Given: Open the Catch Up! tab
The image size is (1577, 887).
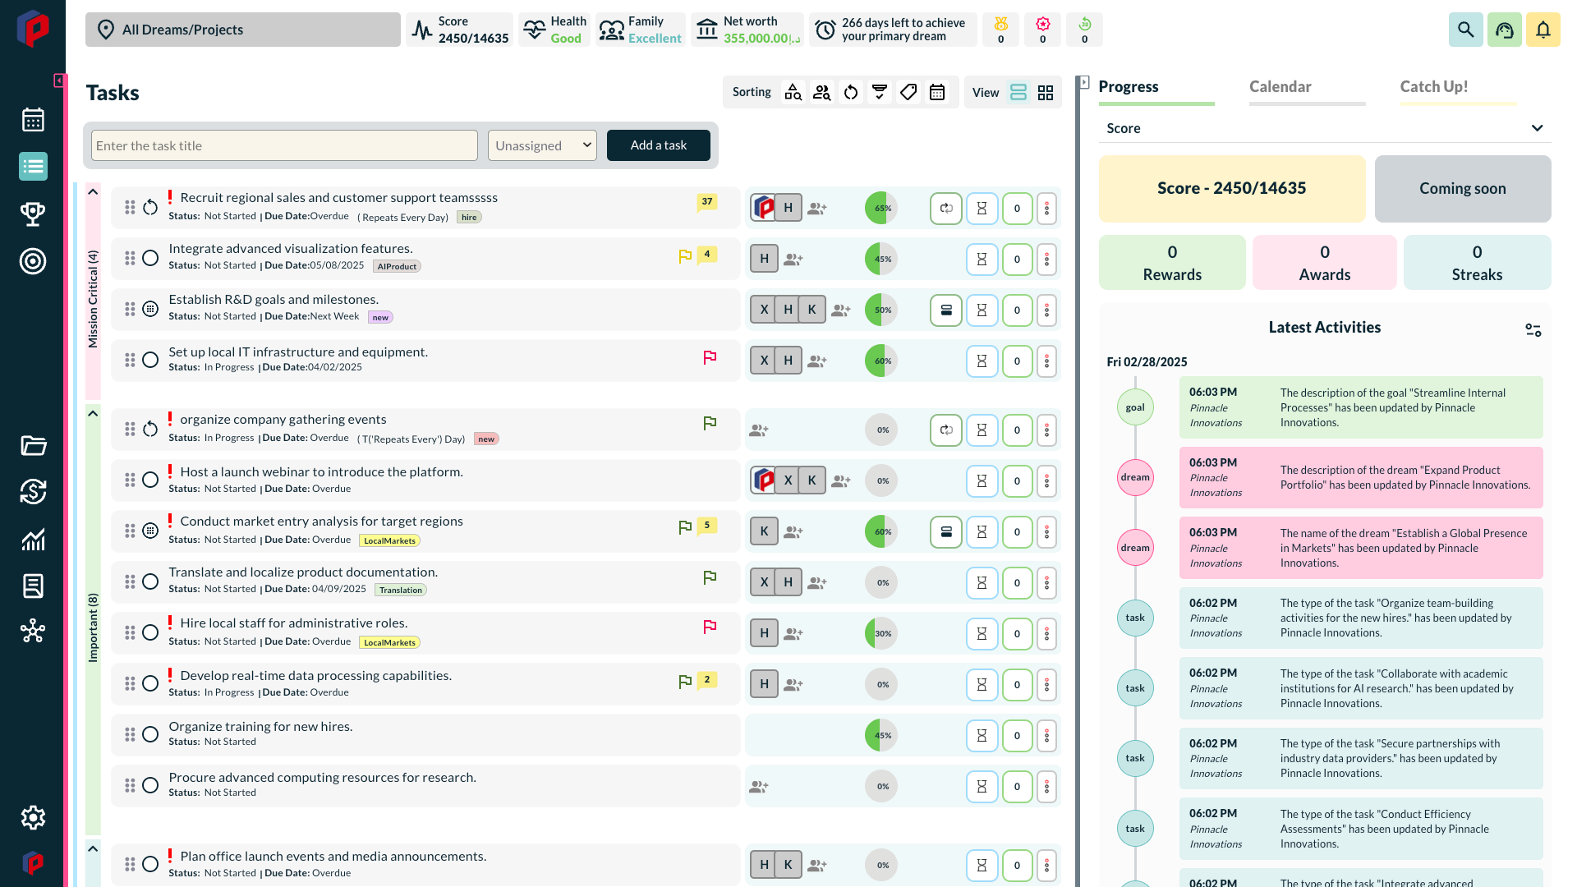Looking at the screenshot, I should [1433, 86].
